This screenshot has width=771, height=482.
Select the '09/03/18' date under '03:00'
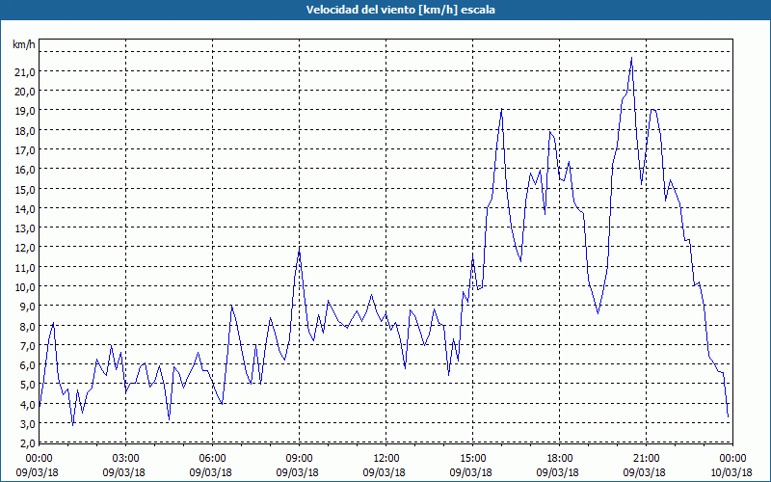tap(124, 472)
